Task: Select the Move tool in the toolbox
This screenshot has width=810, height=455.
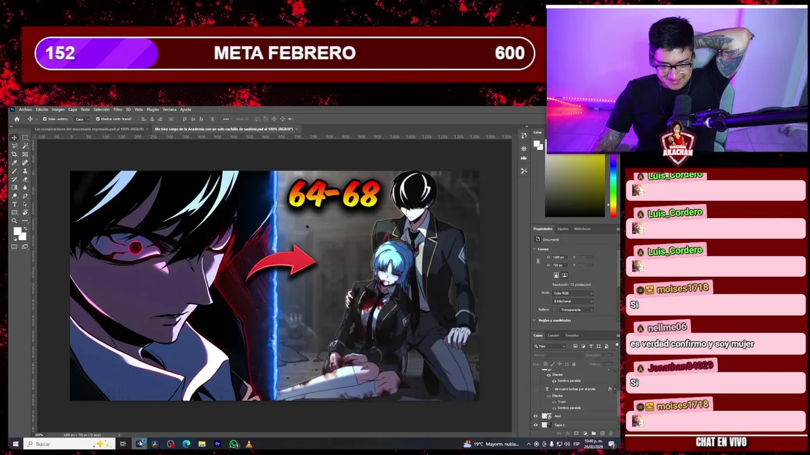Action: click(15, 138)
